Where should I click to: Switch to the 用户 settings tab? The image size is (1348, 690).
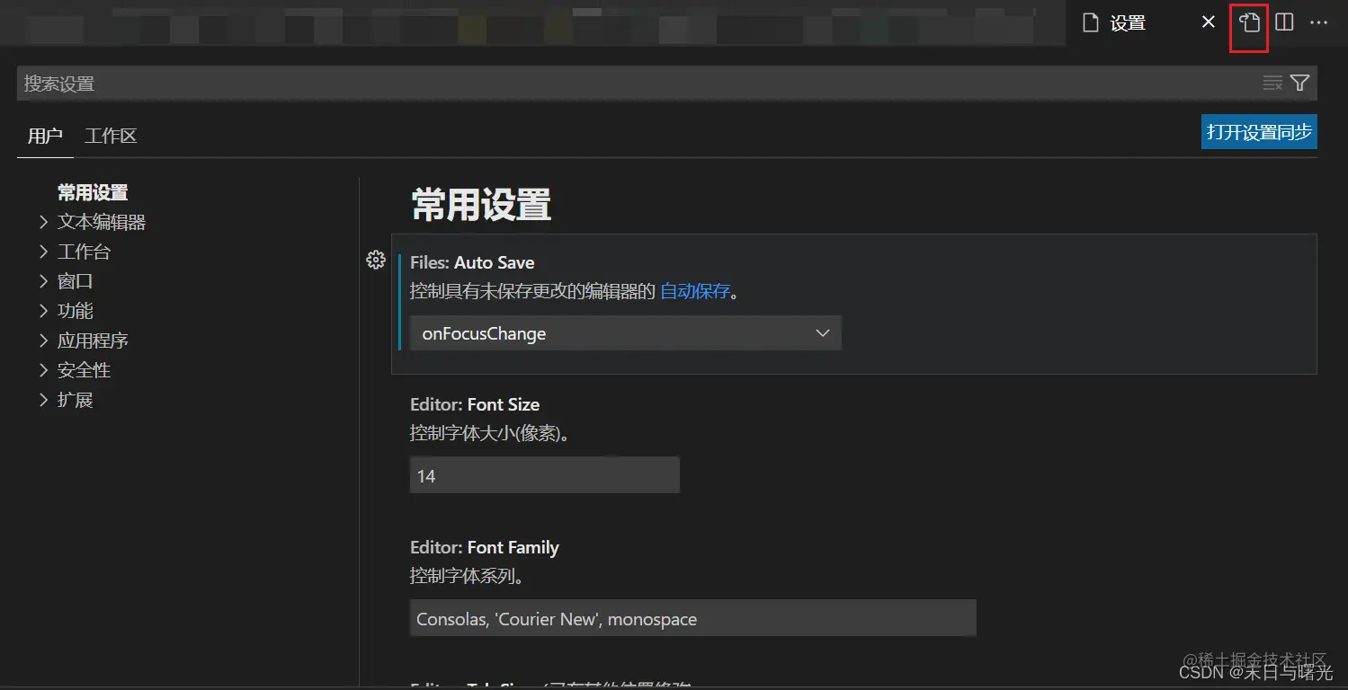[x=45, y=137]
